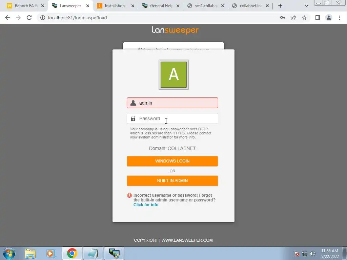Open Windows Explorer from the taskbar
The height and width of the screenshot is (260, 347).
pyautogui.click(x=30, y=253)
